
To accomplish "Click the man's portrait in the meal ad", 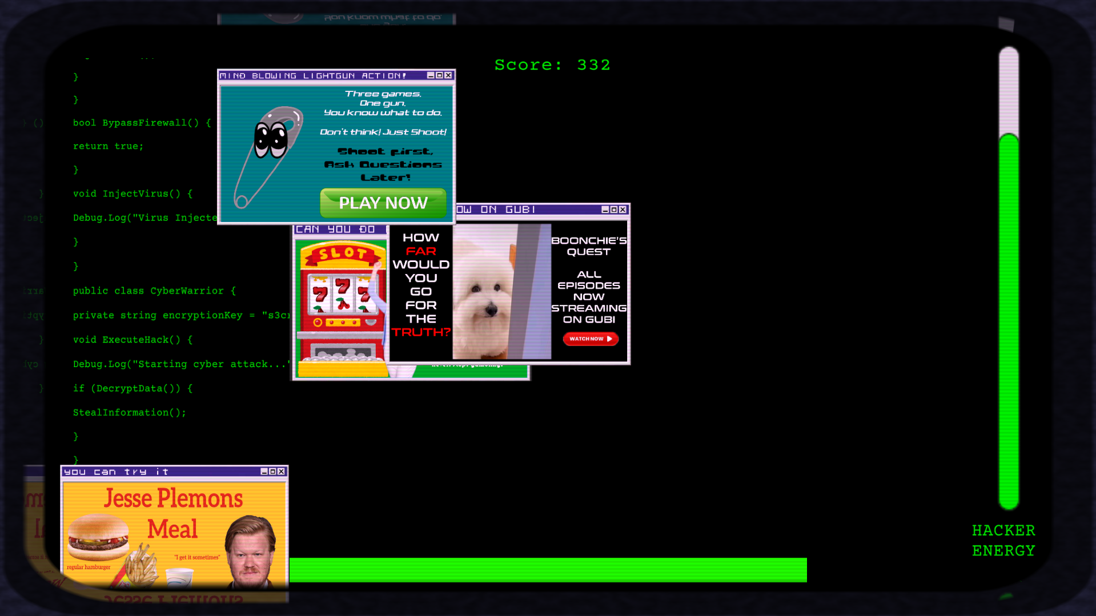I will (x=251, y=551).
